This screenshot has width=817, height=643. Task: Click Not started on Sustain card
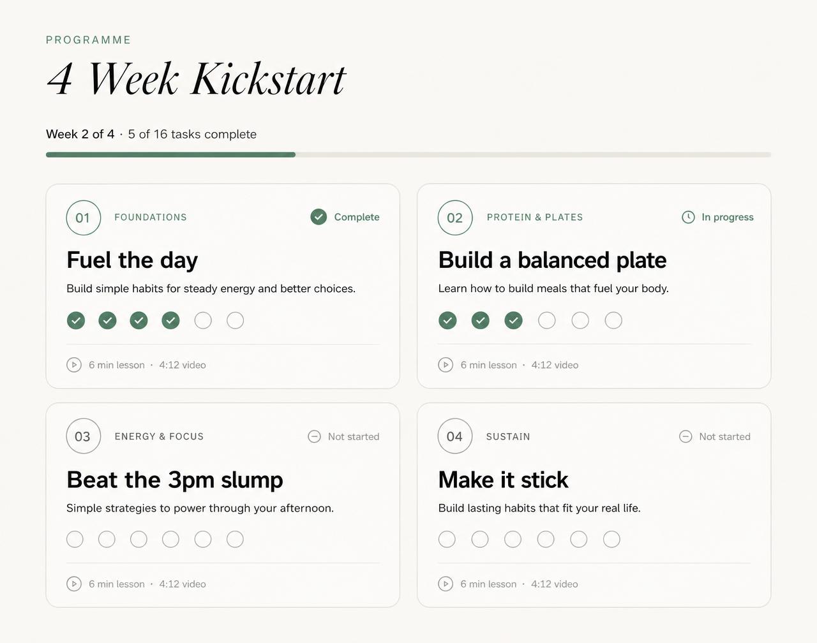724,436
